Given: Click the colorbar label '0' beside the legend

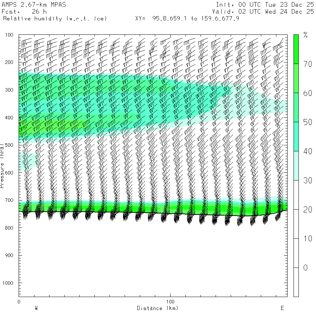Looking at the screenshot, I should coord(305,268).
